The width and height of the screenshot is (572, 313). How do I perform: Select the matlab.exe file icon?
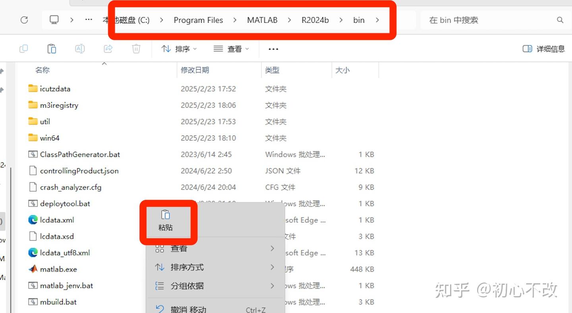(x=33, y=269)
